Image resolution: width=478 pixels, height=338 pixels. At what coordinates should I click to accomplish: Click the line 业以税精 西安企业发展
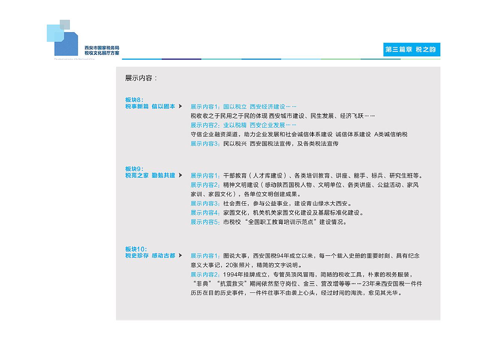pyautogui.click(x=243, y=125)
